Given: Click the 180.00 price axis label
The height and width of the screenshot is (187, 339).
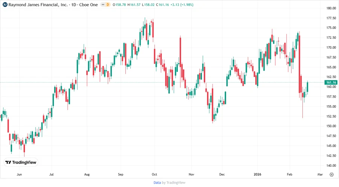Looking at the screenshot, I should point(331,8).
